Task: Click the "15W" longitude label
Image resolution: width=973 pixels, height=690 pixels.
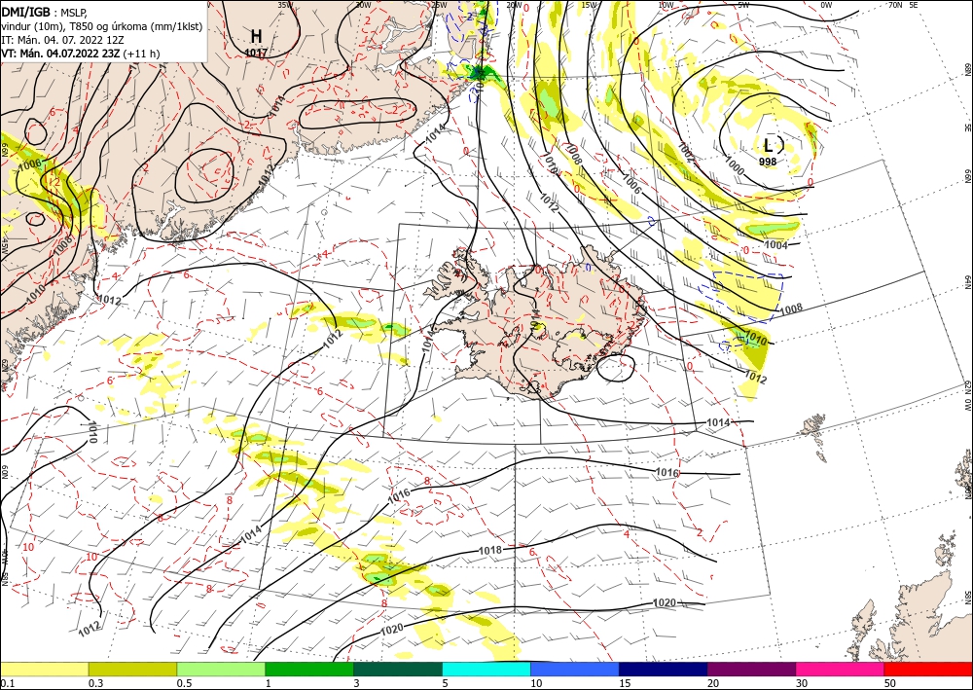Action: pyautogui.click(x=589, y=5)
